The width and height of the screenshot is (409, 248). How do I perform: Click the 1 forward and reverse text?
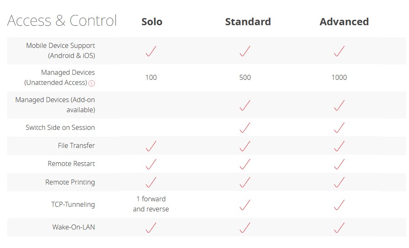[x=151, y=204]
